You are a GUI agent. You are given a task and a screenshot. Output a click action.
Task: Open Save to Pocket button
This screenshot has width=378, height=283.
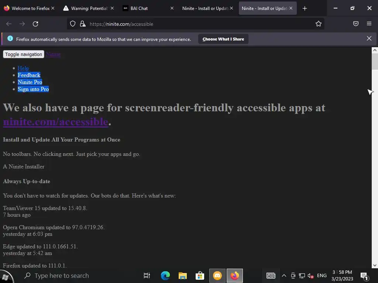coord(356,24)
